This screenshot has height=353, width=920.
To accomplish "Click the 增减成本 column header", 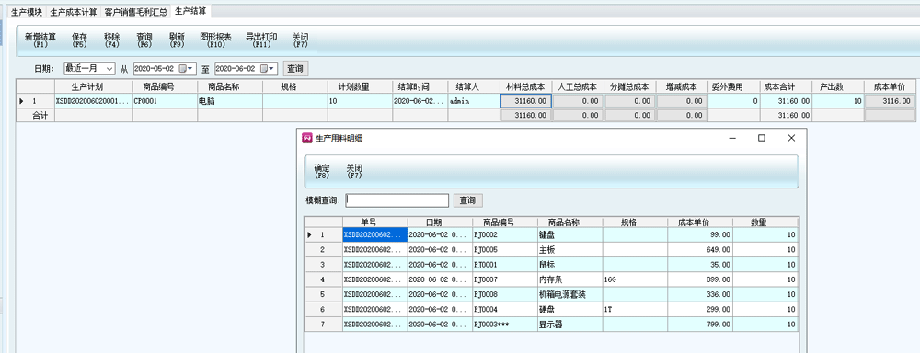I will tap(681, 86).
